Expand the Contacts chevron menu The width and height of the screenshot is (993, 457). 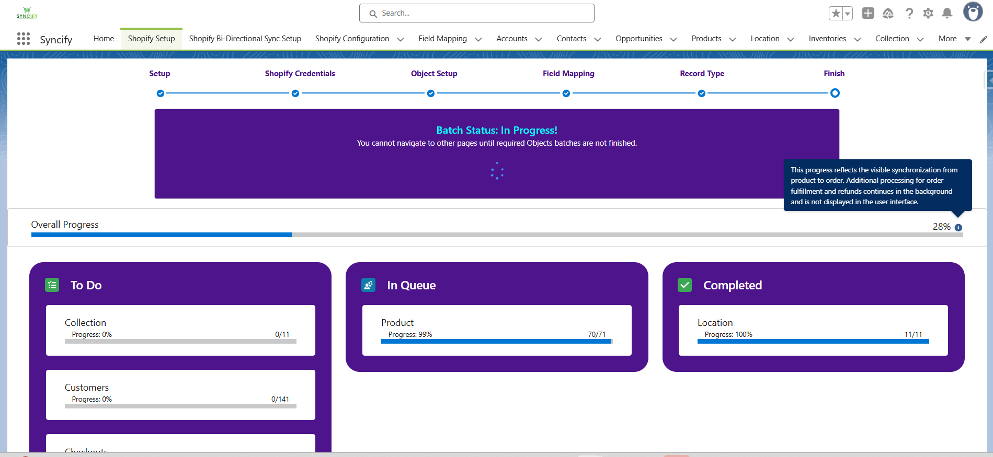pos(598,39)
